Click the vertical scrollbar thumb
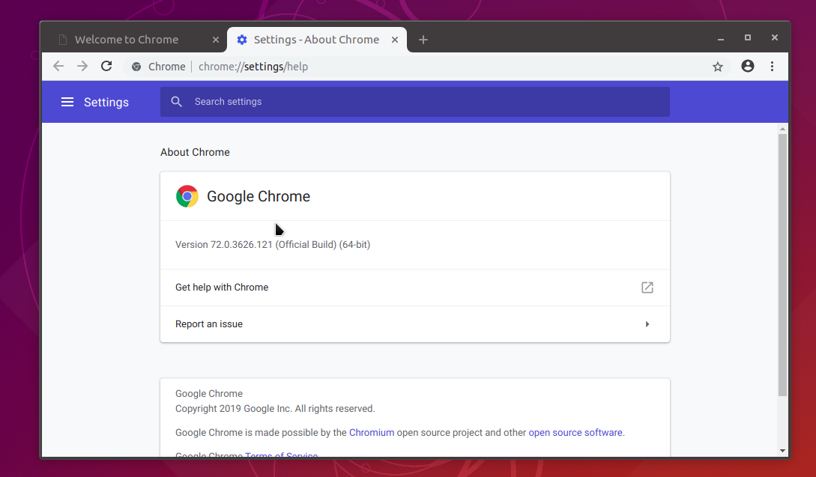This screenshot has width=816, height=477. [x=782, y=265]
